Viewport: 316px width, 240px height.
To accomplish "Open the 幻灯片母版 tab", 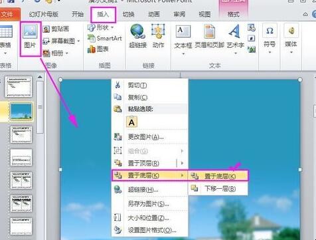I will pyautogui.click(x=44, y=15).
